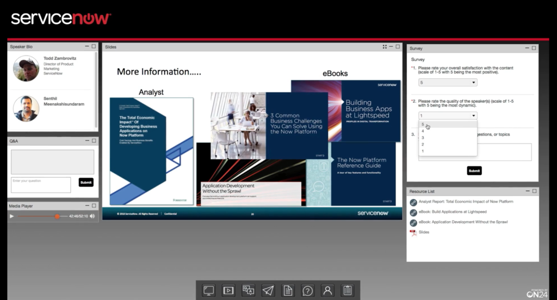Select rating 4 in dropdown list
Image resolution: width=557 pixels, height=300 pixels.
click(448, 131)
